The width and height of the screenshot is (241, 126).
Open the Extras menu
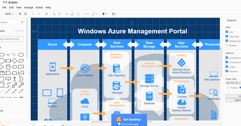click(x=39, y=7)
